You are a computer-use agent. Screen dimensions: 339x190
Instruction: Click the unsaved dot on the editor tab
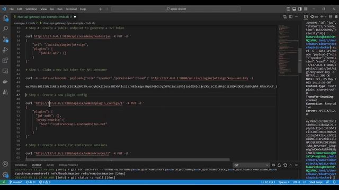click(x=75, y=17)
